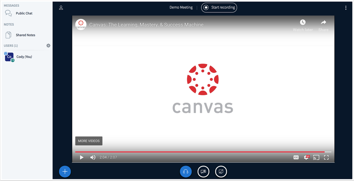
Task: Click the headphones audio button
Action: 186,171
